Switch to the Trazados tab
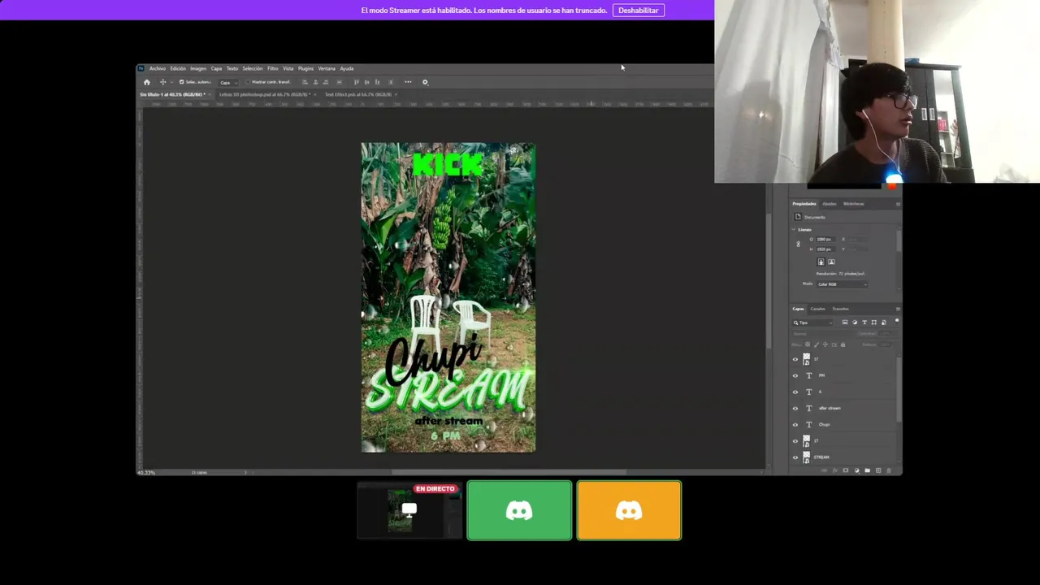The height and width of the screenshot is (585, 1040). tap(840, 309)
